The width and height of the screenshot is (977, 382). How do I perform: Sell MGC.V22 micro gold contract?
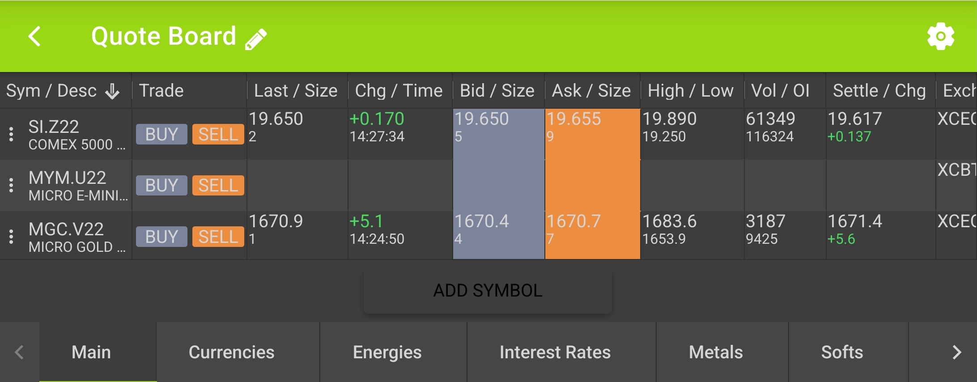(x=218, y=237)
